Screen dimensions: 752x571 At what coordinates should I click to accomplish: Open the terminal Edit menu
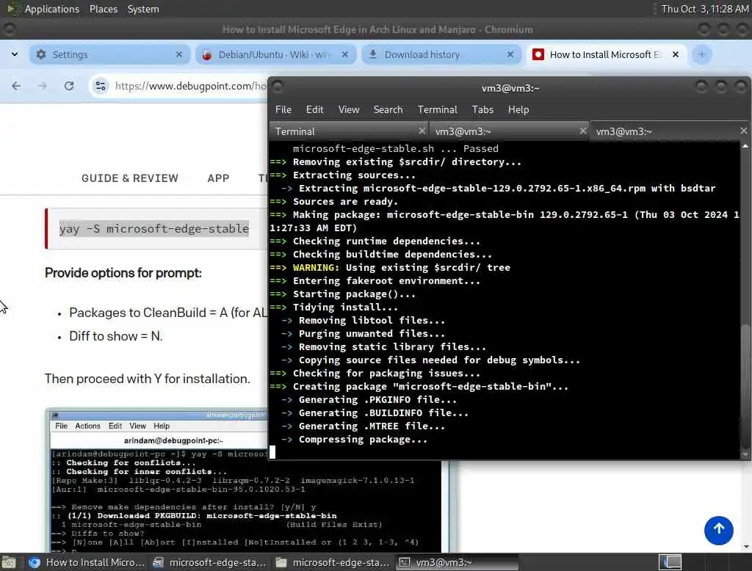tap(314, 110)
